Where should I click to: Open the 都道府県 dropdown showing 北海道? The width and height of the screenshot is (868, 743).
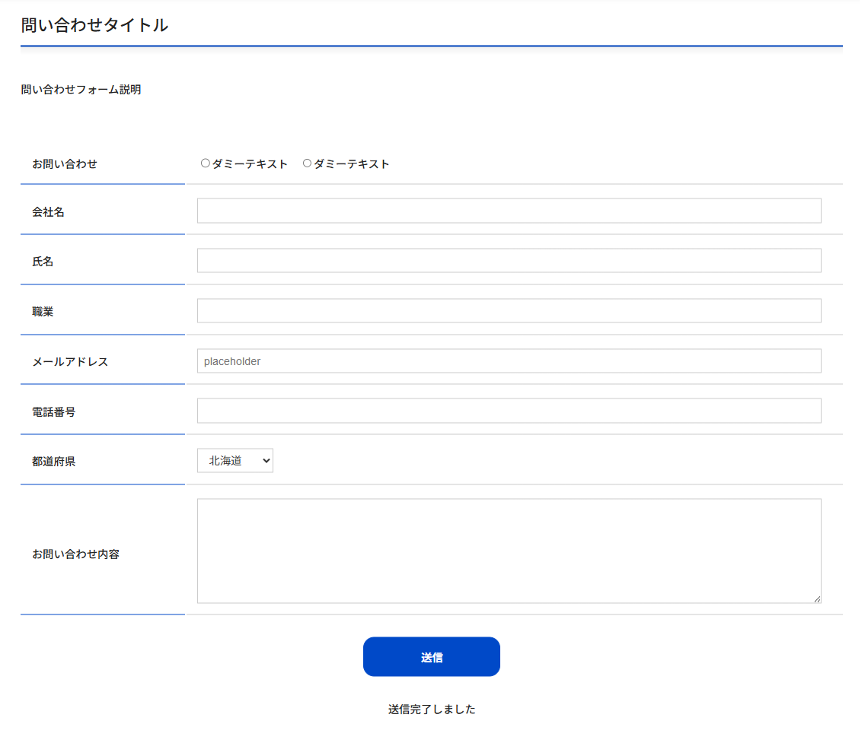click(x=235, y=461)
